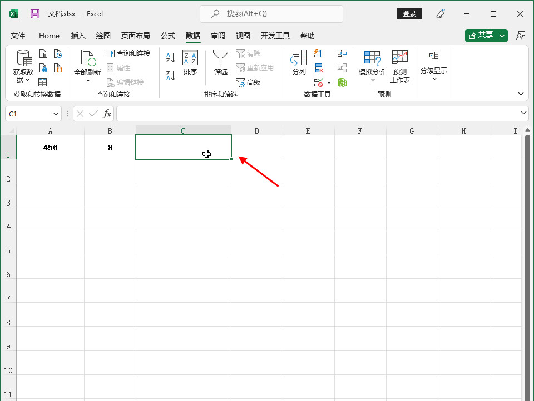Switch to the 公式 (Formulas) tab
Screen dimensions: 534x401
tap(168, 36)
